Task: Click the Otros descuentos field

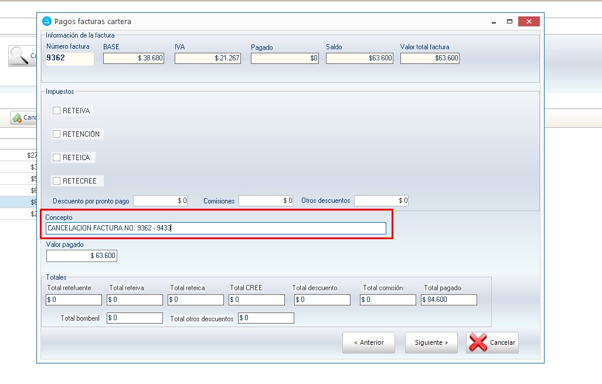Action: pyautogui.click(x=381, y=201)
